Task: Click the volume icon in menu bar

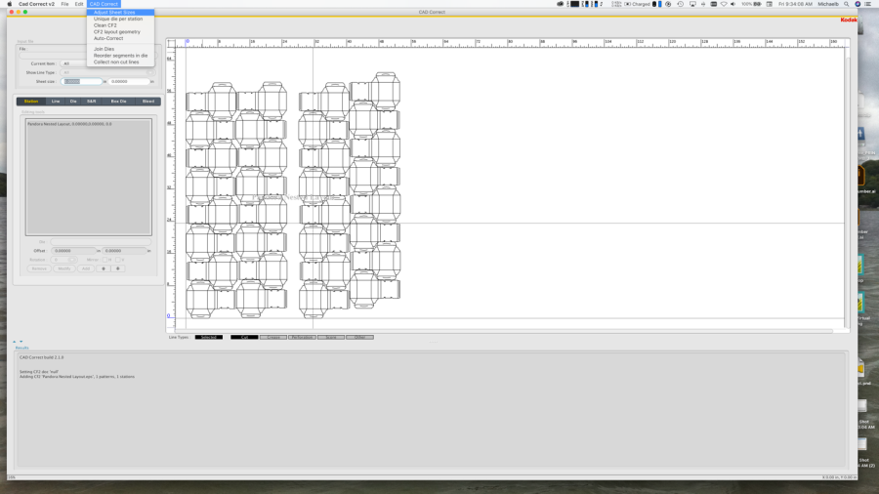Action: click(x=733, y=4)
